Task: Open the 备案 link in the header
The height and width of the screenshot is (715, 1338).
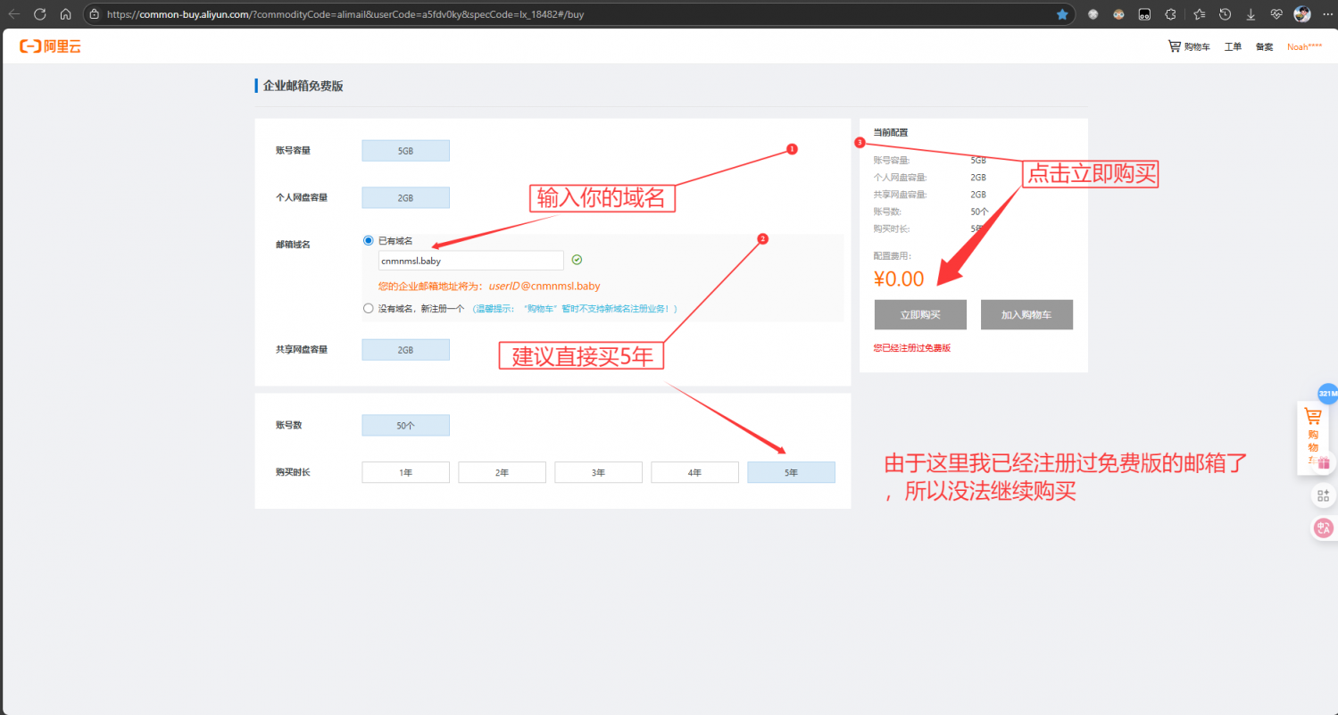Action: (x=1264, y=46)
